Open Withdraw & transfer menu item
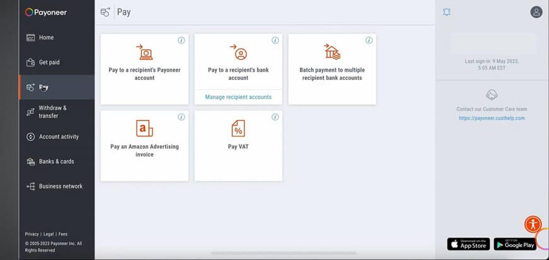 tap(57, 112)
